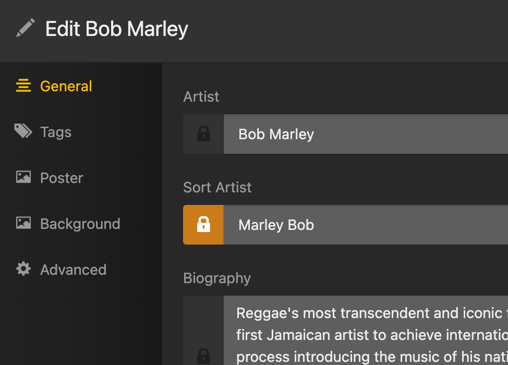Click the Edit Bob Marley title

point(117,29)
